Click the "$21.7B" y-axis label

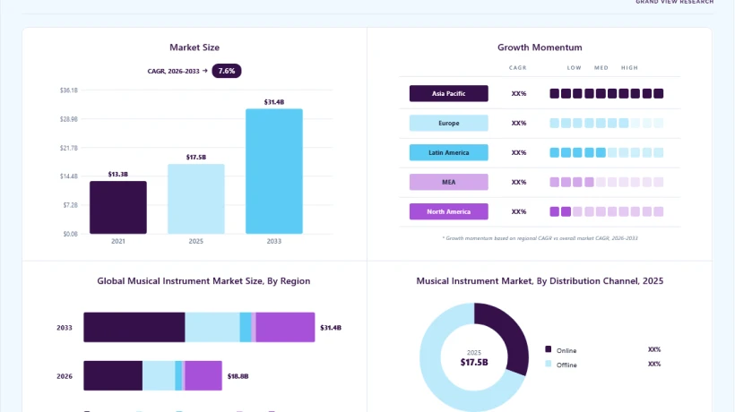tap(69, 148)
